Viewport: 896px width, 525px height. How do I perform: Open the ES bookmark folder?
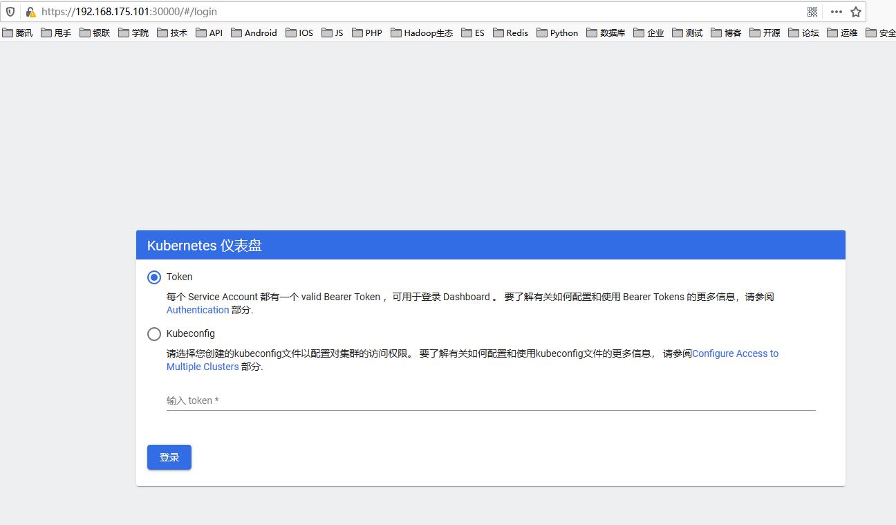click(473, 33)
